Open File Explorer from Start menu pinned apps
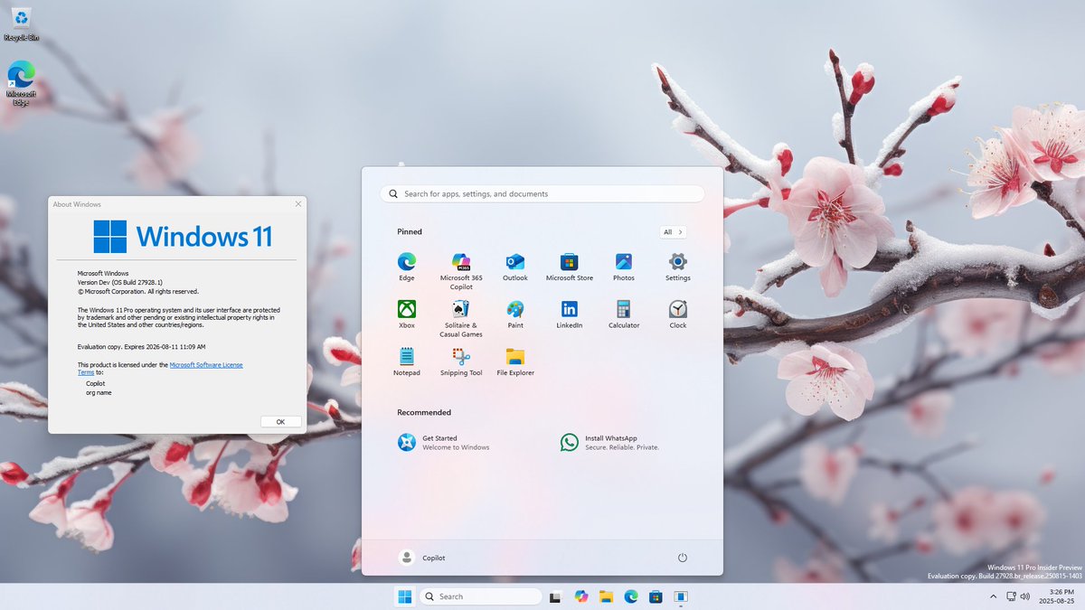The width and height of the screenshot is (1085, 610). [x=515, y=361]
